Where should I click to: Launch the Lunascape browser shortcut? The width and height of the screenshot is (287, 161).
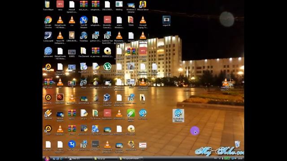pyautogui.click(x=48, y=36)
